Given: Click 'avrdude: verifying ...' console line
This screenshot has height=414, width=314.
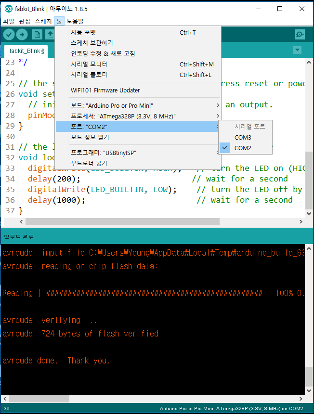Looking at the screenshot, I should point(50,320).
